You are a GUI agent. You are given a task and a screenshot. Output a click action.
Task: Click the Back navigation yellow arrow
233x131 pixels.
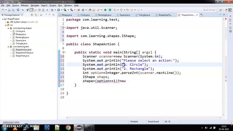coord(132,10)
